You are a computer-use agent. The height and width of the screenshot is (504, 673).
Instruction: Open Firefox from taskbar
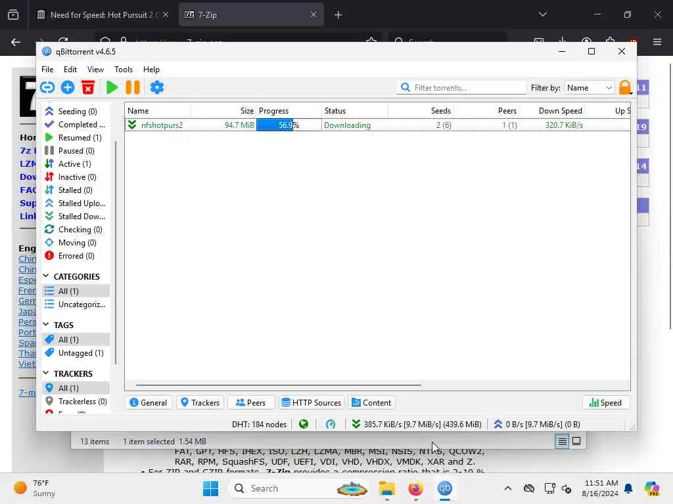click(x=415, y=488)
